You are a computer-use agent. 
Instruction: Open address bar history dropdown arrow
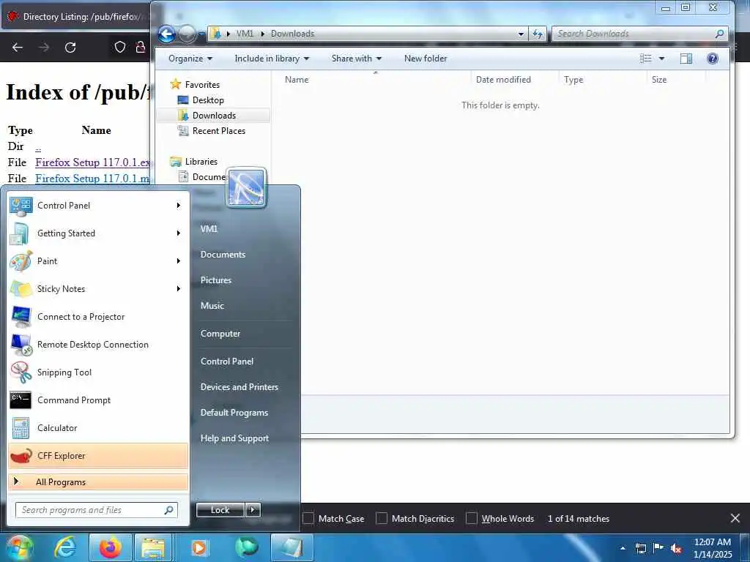click(521, 34)
